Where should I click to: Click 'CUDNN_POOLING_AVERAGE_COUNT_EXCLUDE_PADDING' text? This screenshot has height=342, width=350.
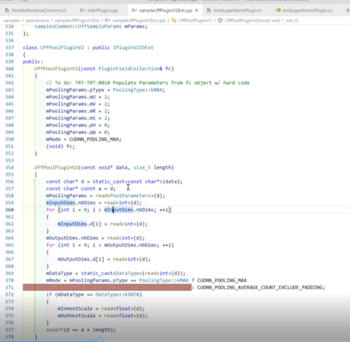point(259,288)
